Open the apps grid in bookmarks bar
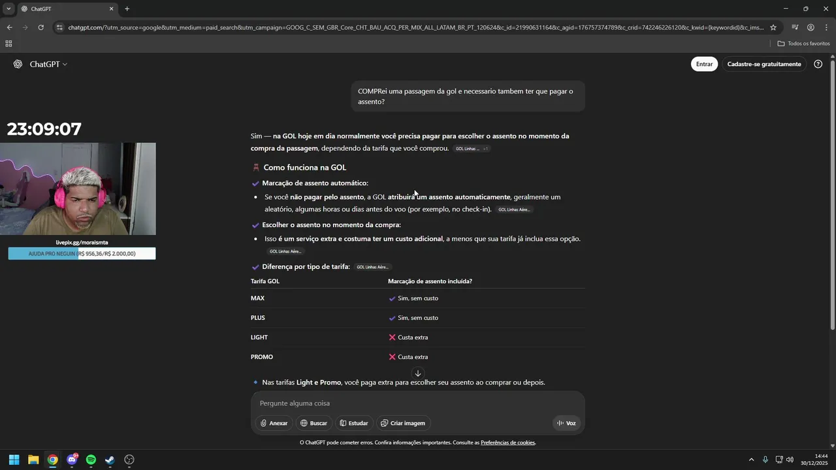The height and width of the screenshot is (470, 836). [8, 44]
